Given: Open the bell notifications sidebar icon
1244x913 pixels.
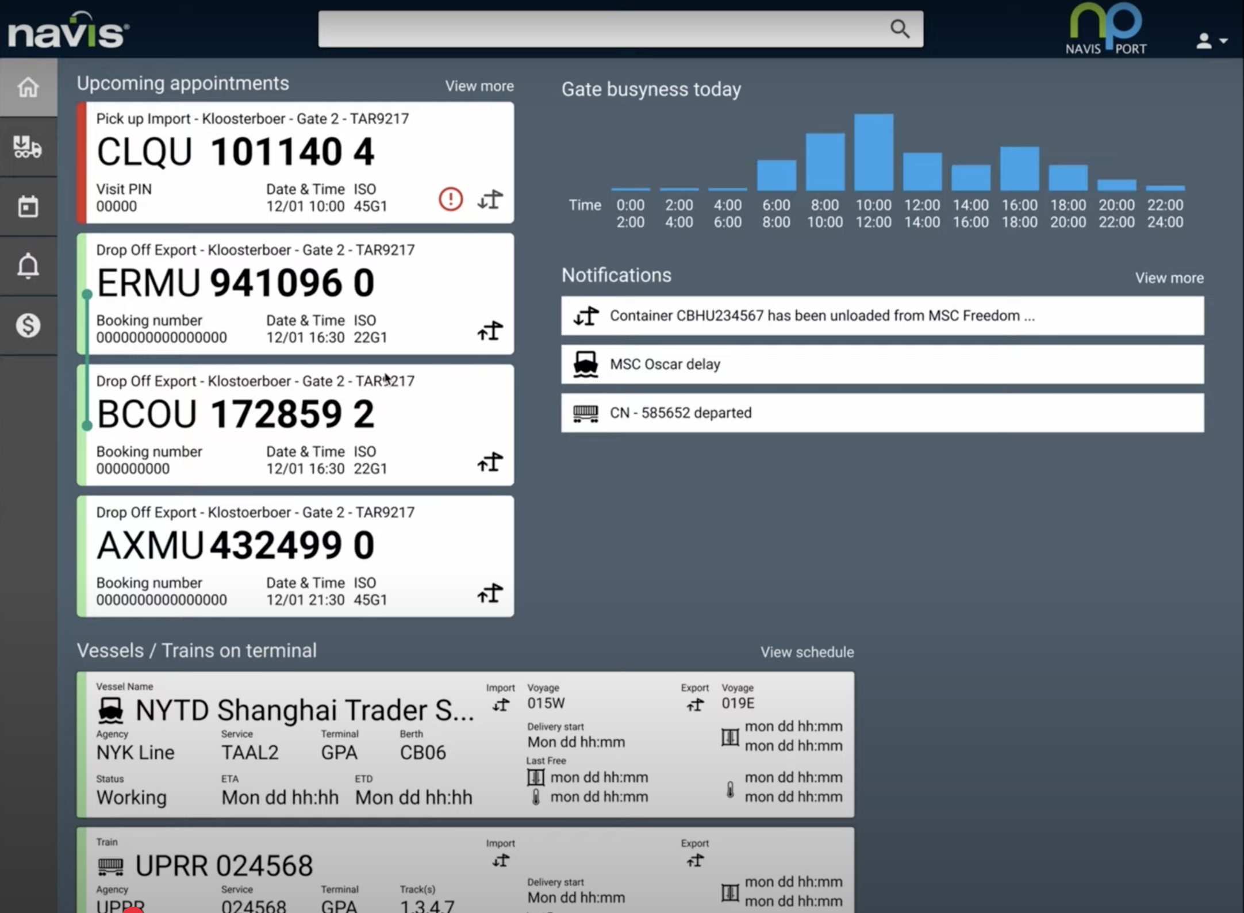Looking at the screenshot, I should pyautogui.click(x=28, y=266).
